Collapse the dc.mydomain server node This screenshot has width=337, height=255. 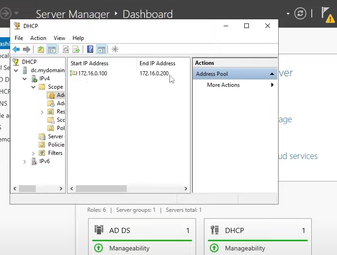click(x=16, y=70)
